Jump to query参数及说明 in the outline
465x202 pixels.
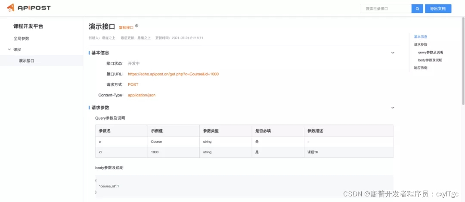(430, 52)
